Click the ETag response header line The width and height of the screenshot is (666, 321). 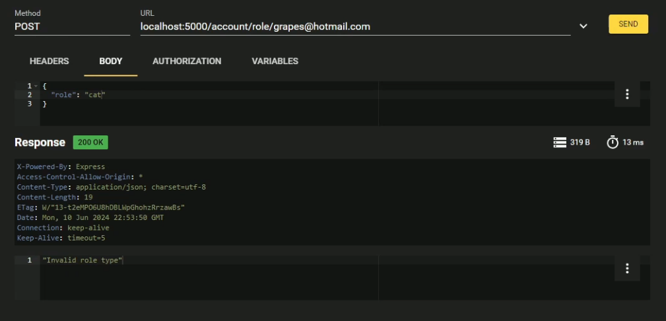coord(100,207)
